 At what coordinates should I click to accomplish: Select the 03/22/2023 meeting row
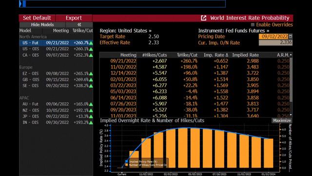(x=195, y=86)
